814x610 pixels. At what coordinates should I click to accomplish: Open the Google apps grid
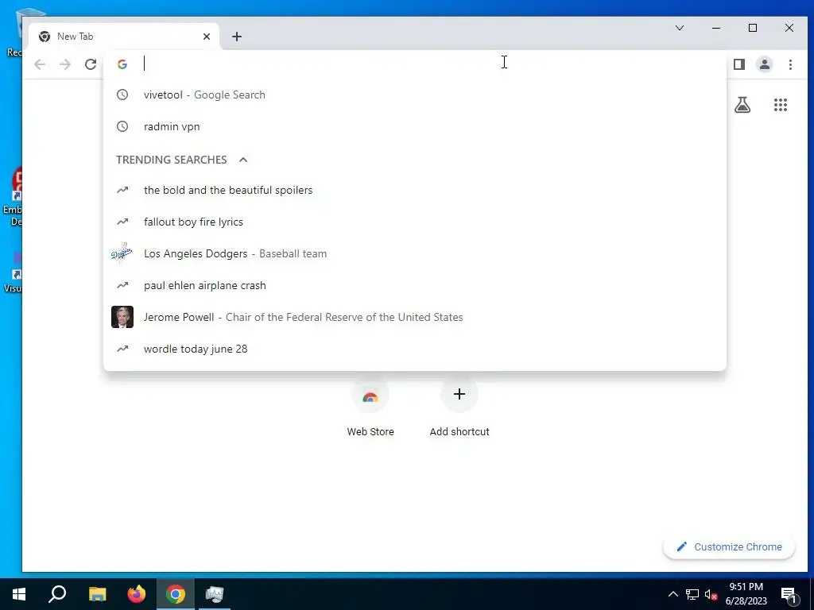tap(781, 106)
